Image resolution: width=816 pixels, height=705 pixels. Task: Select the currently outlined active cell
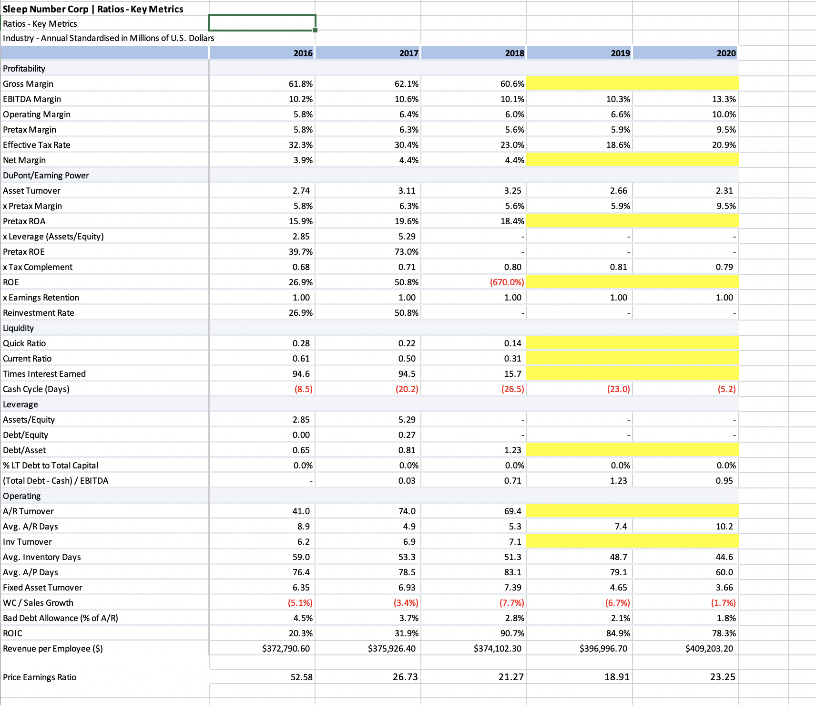(x=262, y=23)
